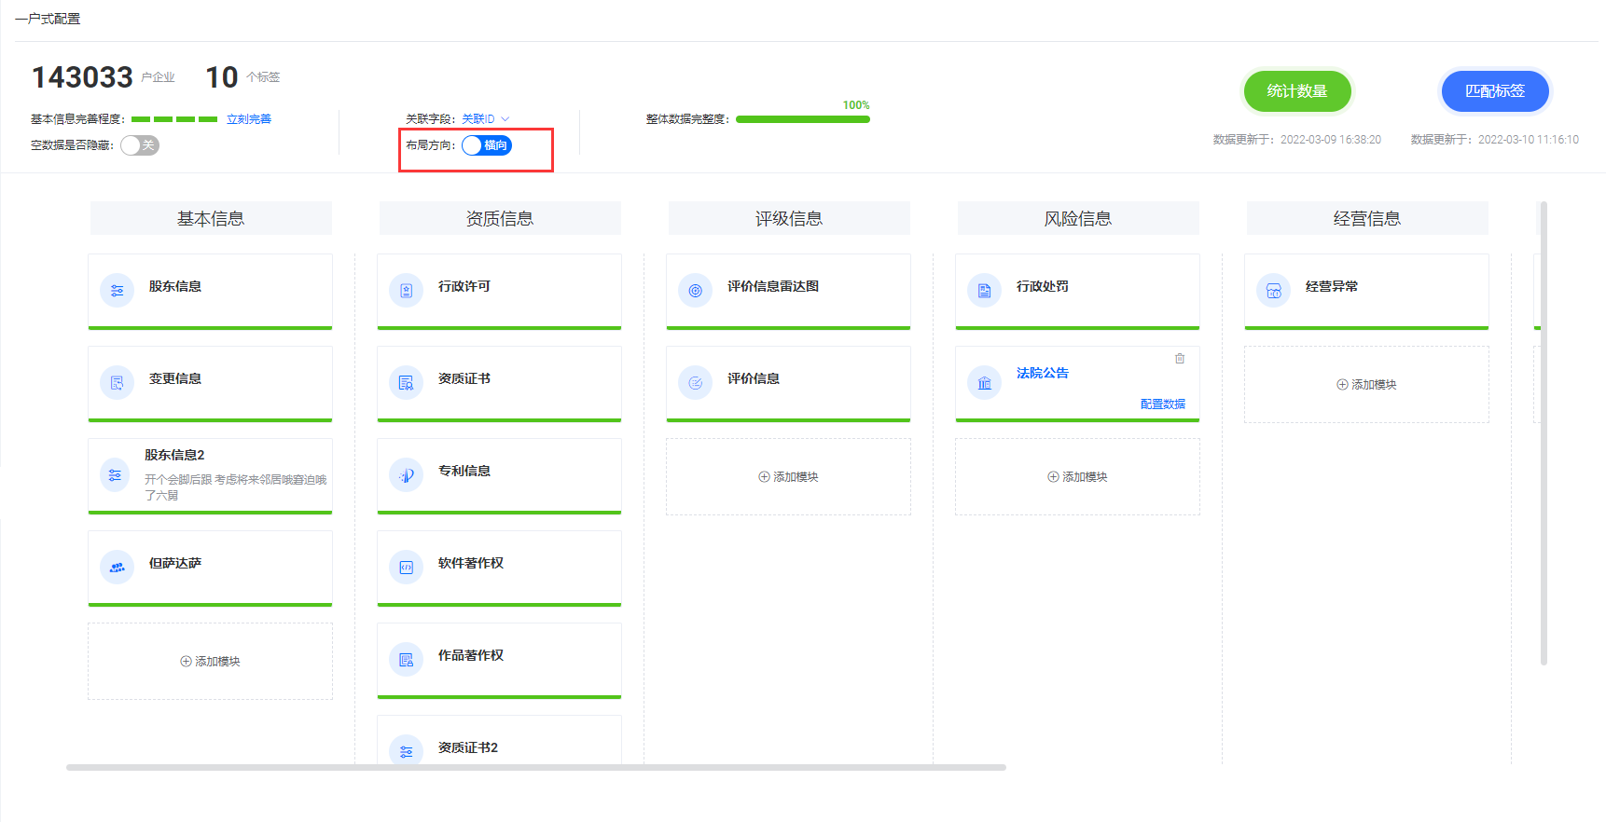Click the 2022-03-09 16:38:20 update timestamp
The width and height of the screenshot is (1606, 822).
[x=1331, y=140]
